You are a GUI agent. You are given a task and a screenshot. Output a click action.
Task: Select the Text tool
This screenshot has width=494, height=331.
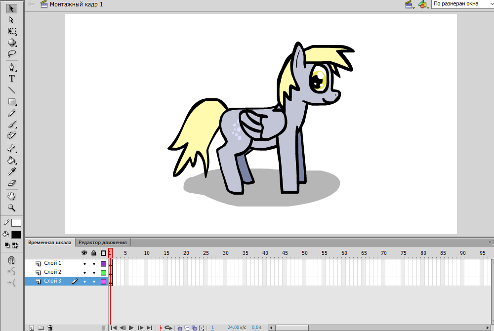pyautogui.click(x=12, y=79)
